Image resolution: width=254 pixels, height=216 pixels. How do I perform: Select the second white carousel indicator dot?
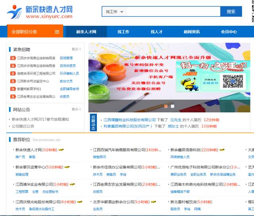click(173, 106)
